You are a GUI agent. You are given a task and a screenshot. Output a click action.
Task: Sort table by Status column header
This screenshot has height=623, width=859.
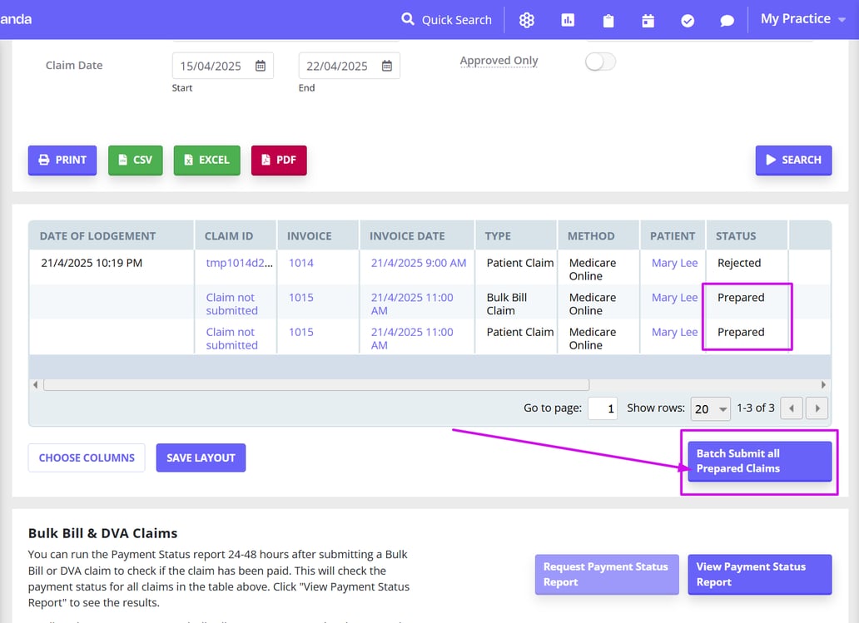tap(736, 235)
